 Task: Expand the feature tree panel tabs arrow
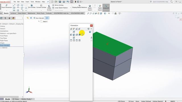point(22,18)
